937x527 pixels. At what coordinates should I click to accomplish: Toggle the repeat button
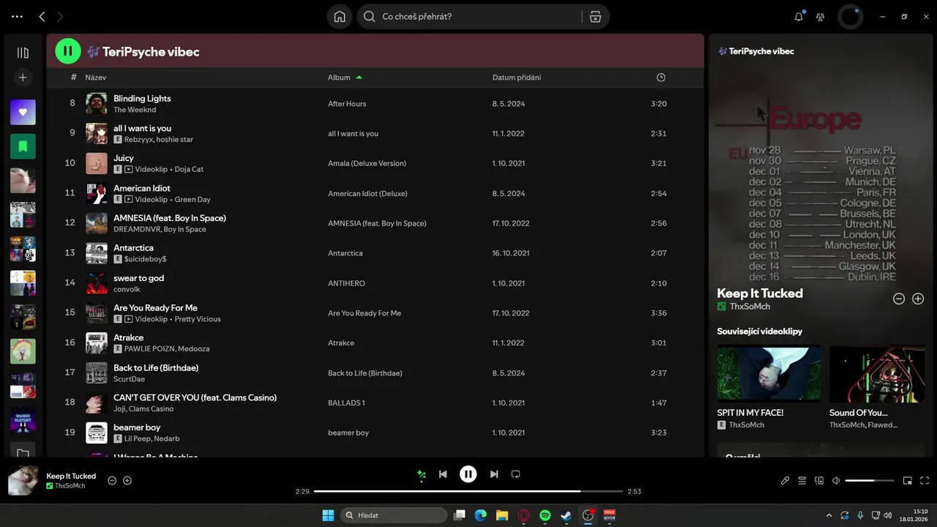(x=515, y=474)
